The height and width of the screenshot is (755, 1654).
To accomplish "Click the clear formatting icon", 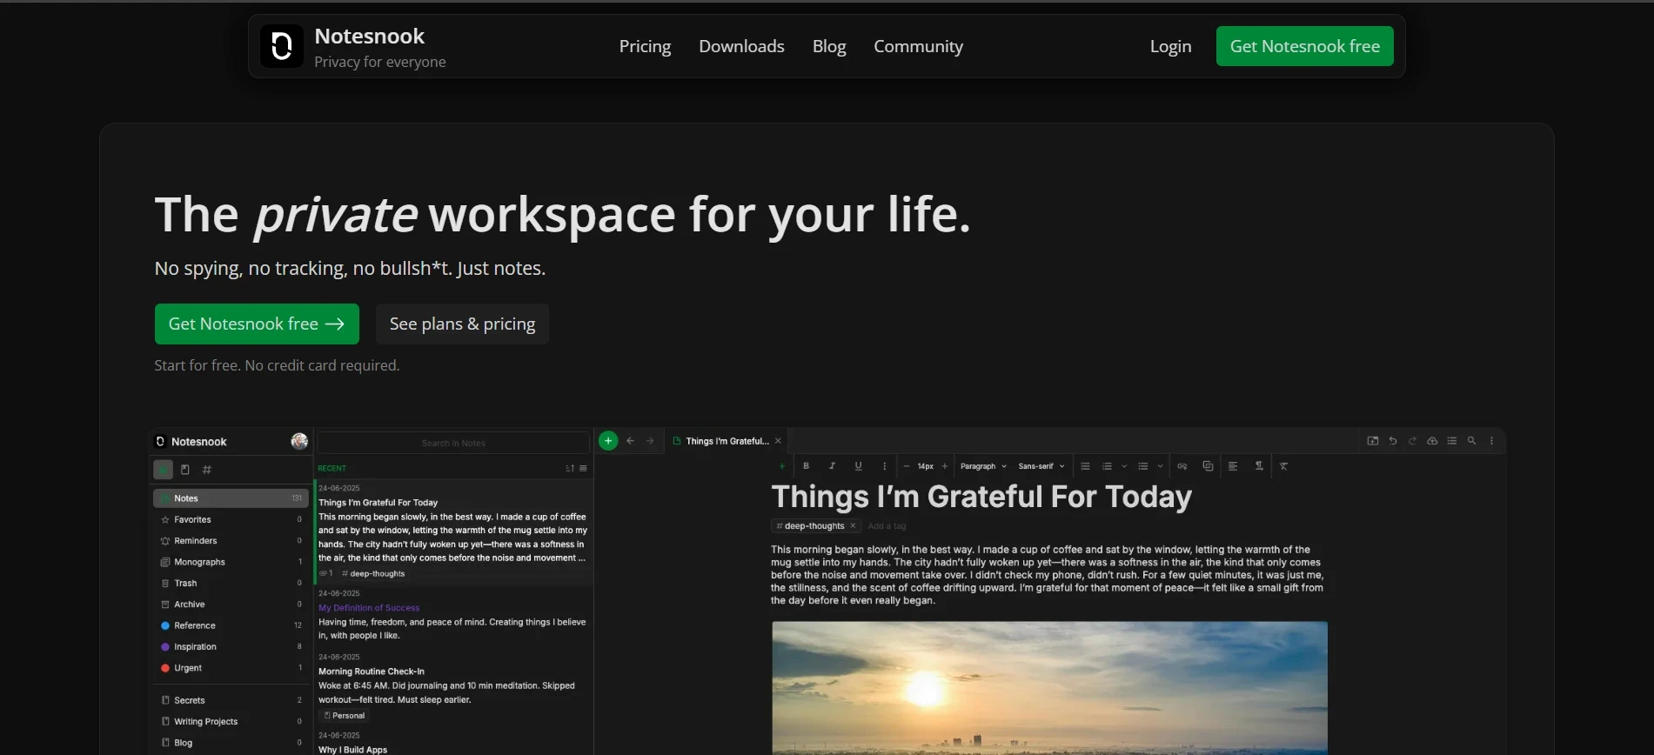I will pos(1283,466).
